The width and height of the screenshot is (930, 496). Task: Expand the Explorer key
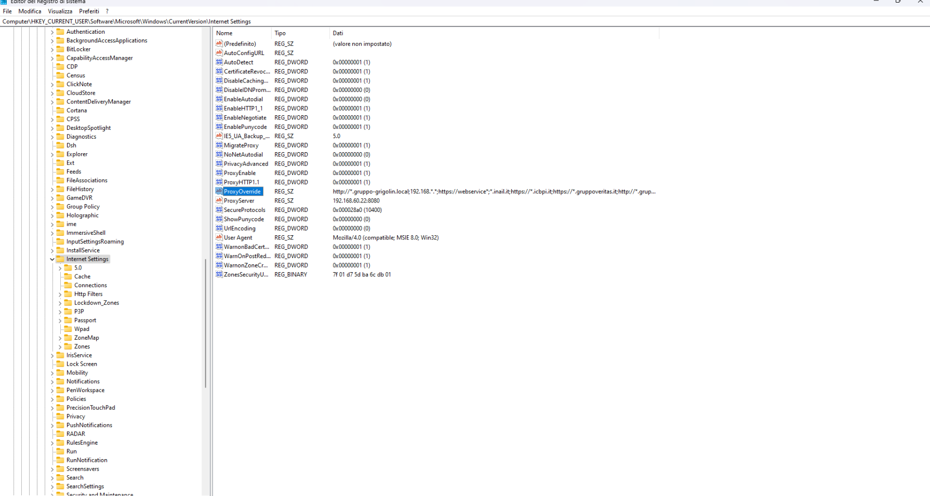click(x=52, y=154)
